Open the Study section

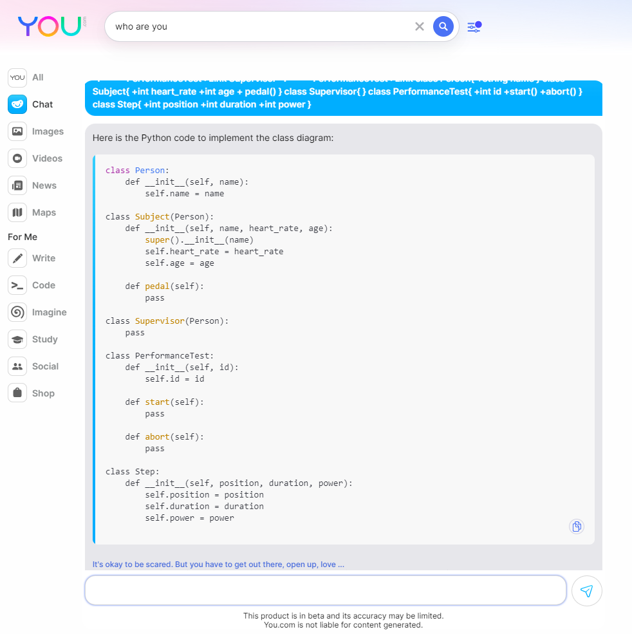coord(33,340)
